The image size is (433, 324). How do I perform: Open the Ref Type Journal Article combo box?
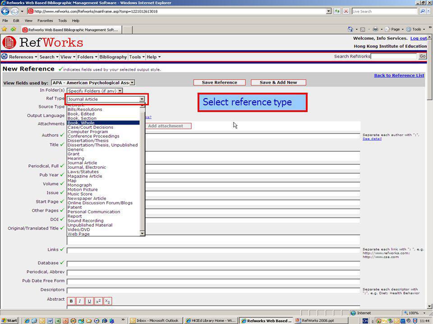pos(106,99)
